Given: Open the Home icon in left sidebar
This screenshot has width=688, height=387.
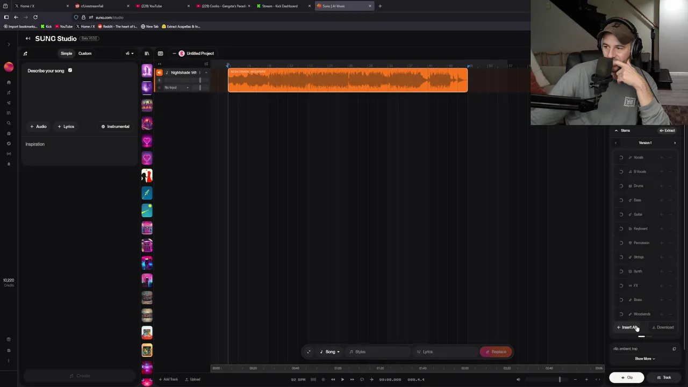Looking at the screenshot, I should [9, 82].
